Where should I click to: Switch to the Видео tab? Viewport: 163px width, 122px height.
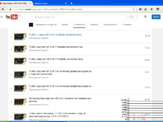pos(65,25)
